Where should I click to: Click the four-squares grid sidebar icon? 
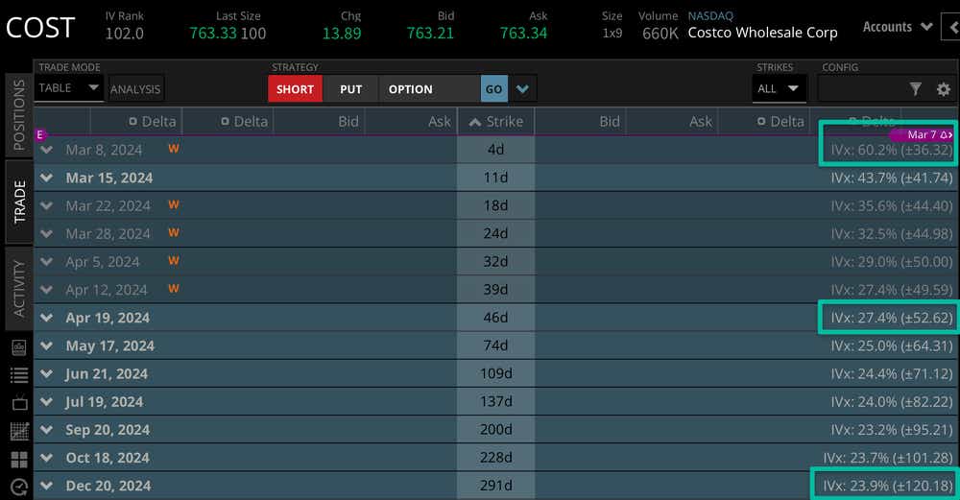tap(18, 460)
